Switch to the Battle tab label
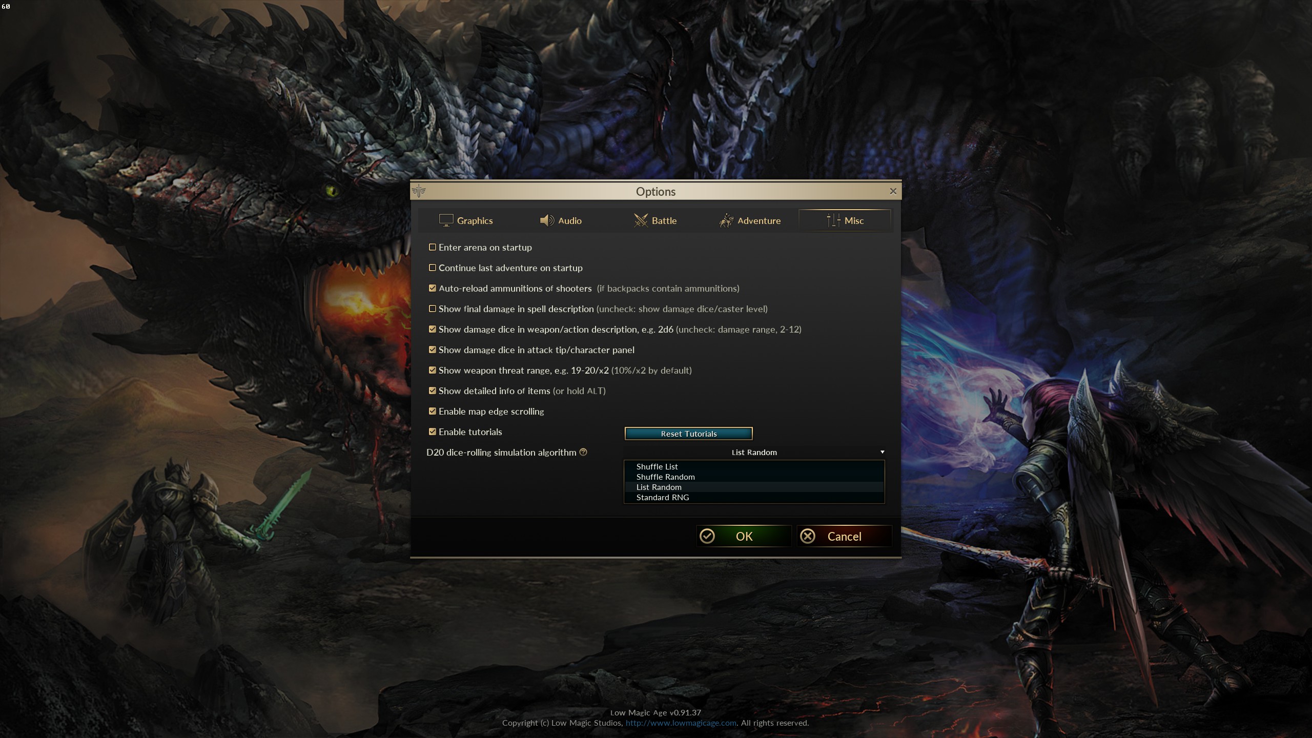1312x738 pixels. (664, 220)
